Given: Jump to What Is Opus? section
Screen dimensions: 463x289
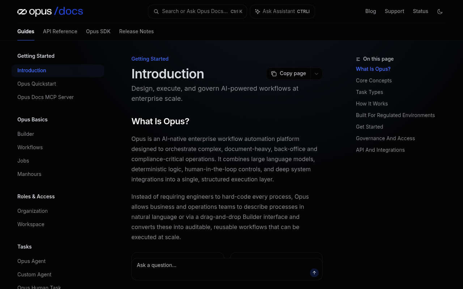Looking at the screenshot, I should (x=373, y=69).
